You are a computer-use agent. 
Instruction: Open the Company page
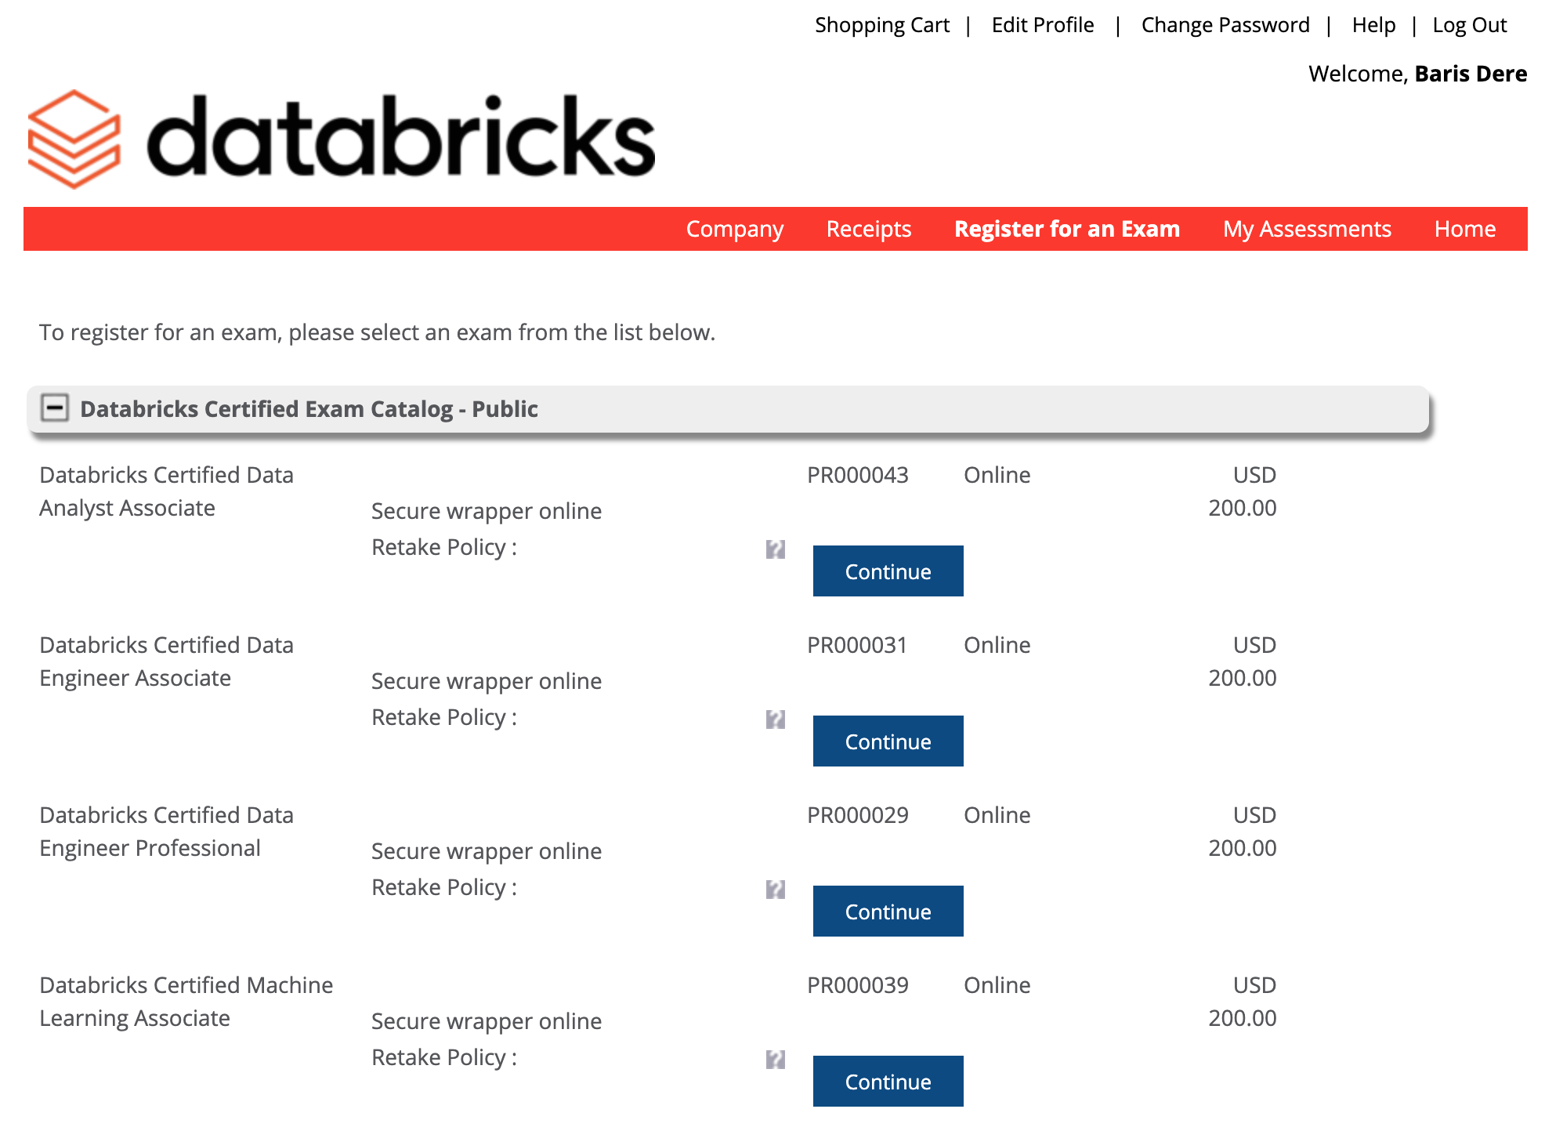pos(734,229)
